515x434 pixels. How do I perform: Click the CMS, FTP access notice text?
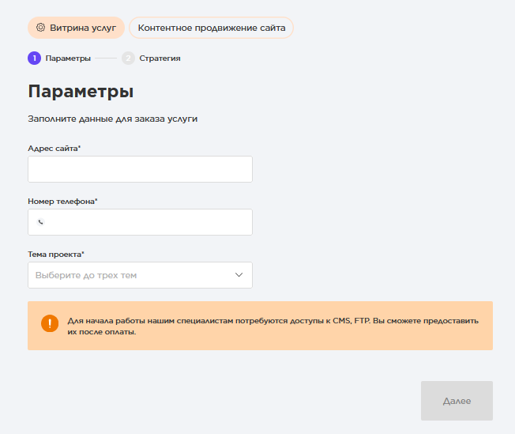coord(273,326)
